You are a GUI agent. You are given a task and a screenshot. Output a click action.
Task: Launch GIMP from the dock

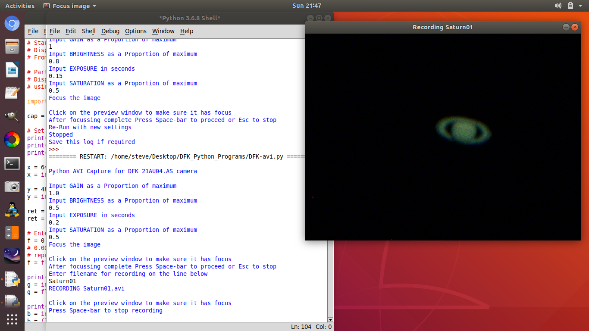pyautogui.click(x=12, y=116)
